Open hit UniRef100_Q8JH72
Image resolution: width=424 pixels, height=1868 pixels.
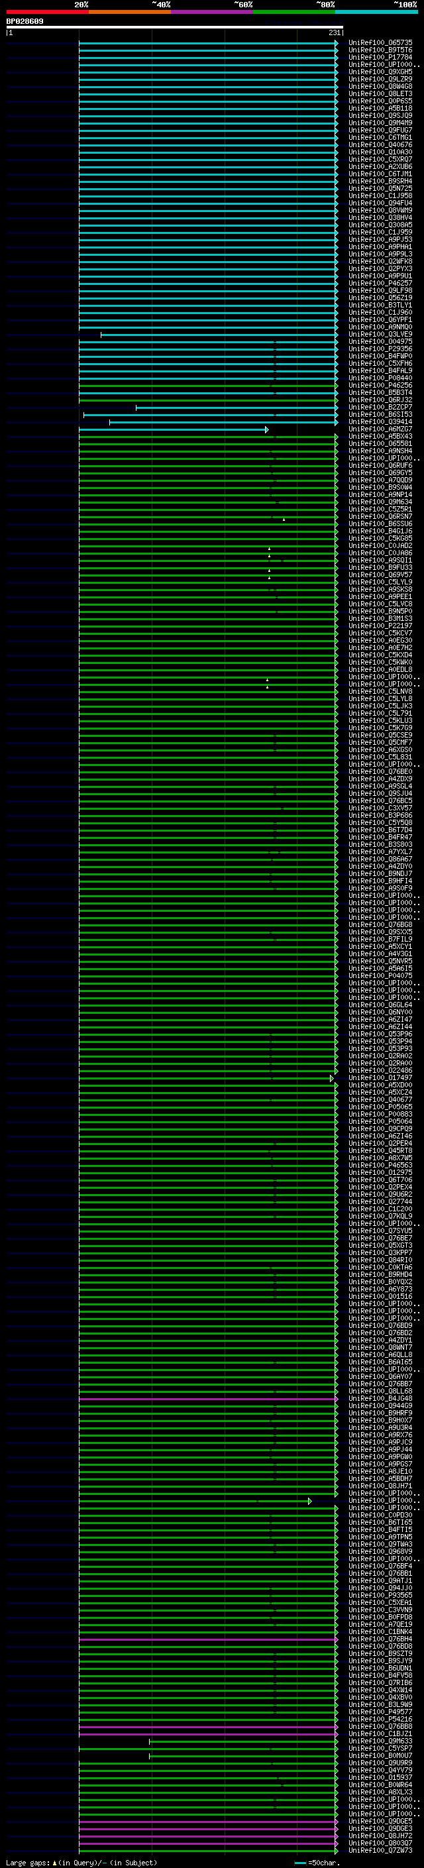[380, 1836]
